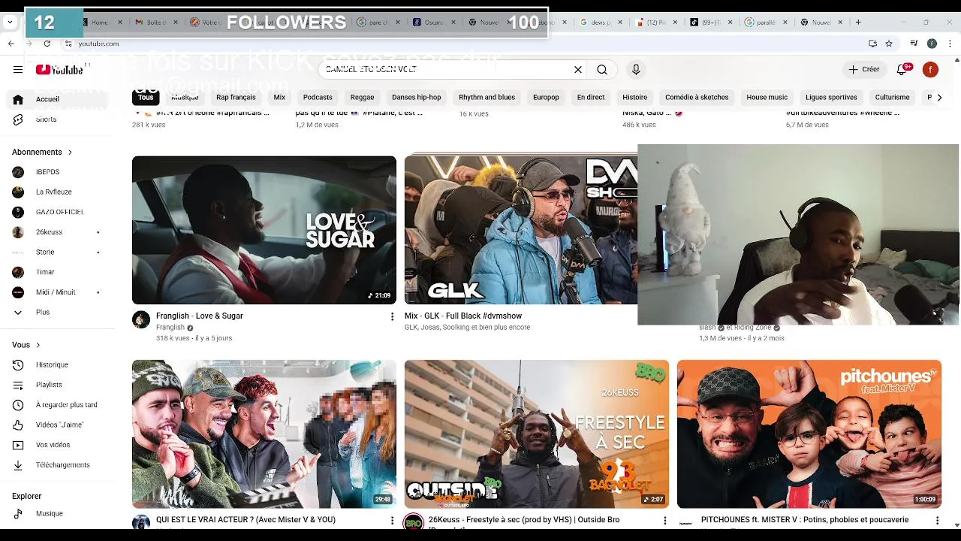Click the Créer button
Image resolution: width=961 pixels, height=541 pixels.
[863, 69]
